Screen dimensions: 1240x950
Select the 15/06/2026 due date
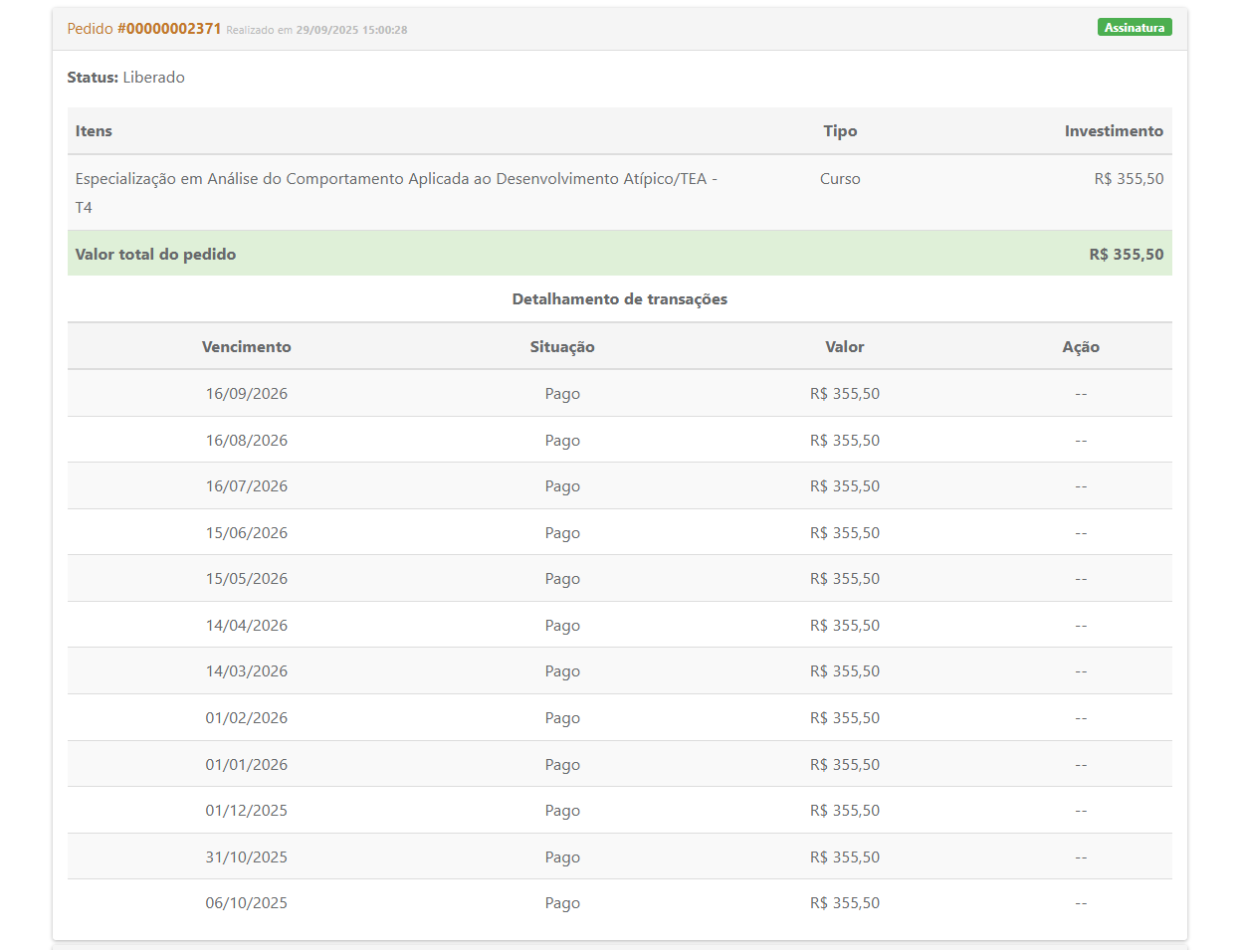pyautogui.click(x=247, y=533)
